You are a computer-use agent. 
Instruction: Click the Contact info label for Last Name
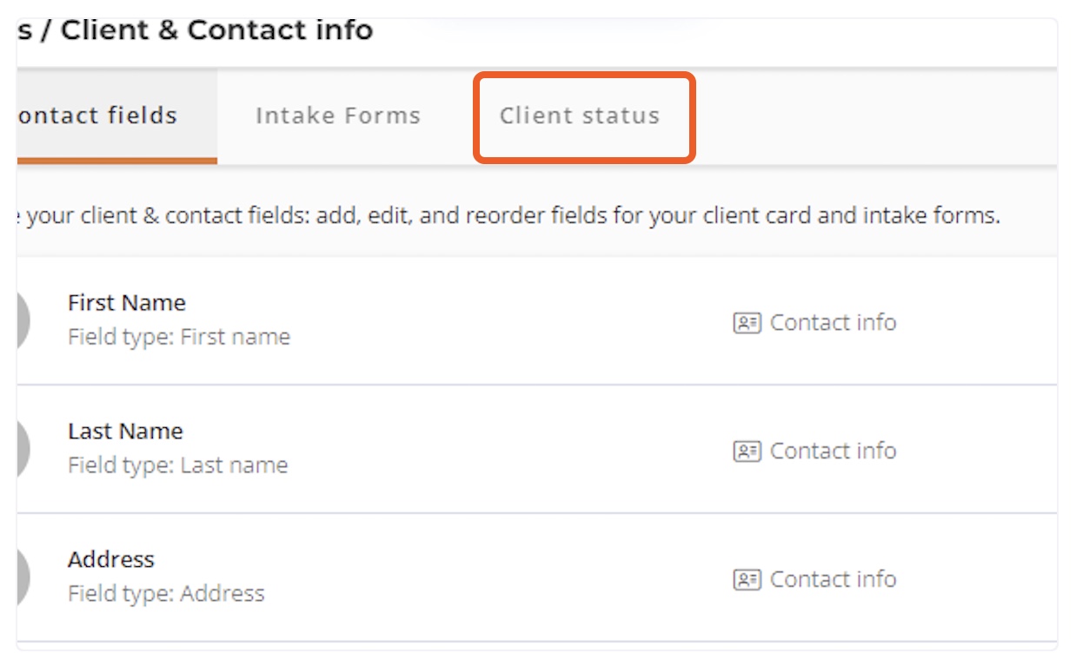(x=833, y=452)
